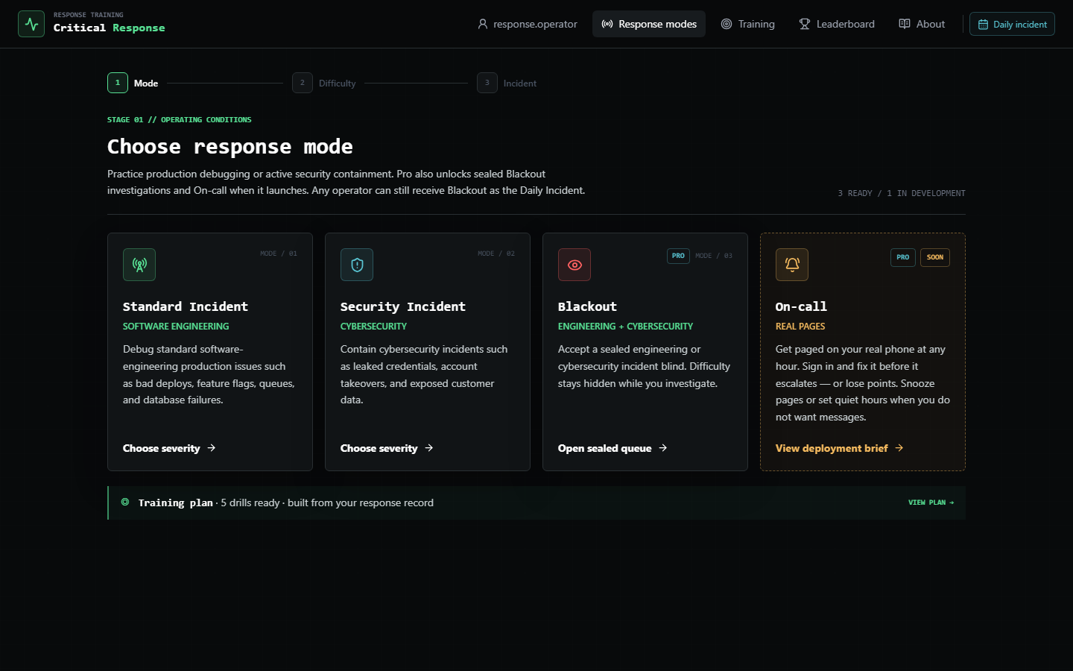
Task: Click the Training plan text in the banner
Action: [x=175, y=503]
